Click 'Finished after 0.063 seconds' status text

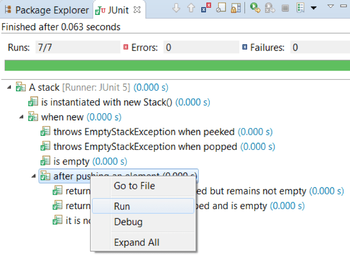coord(61,27)
